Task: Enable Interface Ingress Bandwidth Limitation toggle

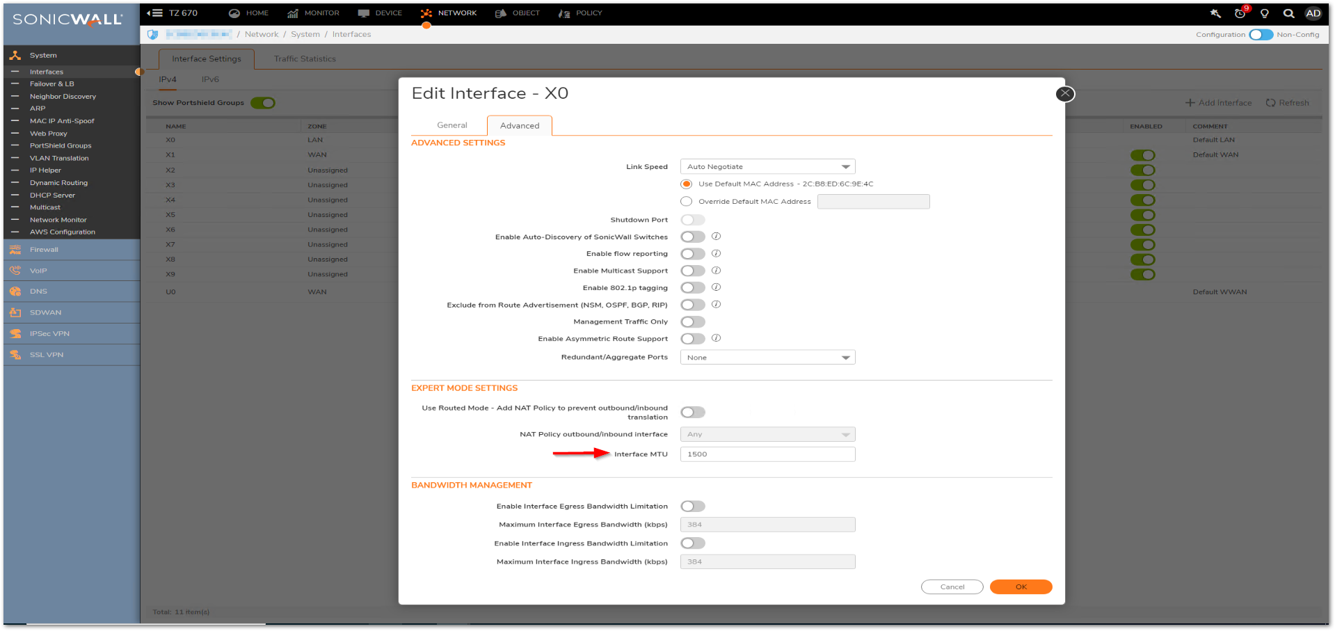Action: 693,543
